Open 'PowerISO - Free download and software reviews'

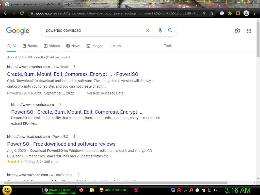[x=61, y=144]
